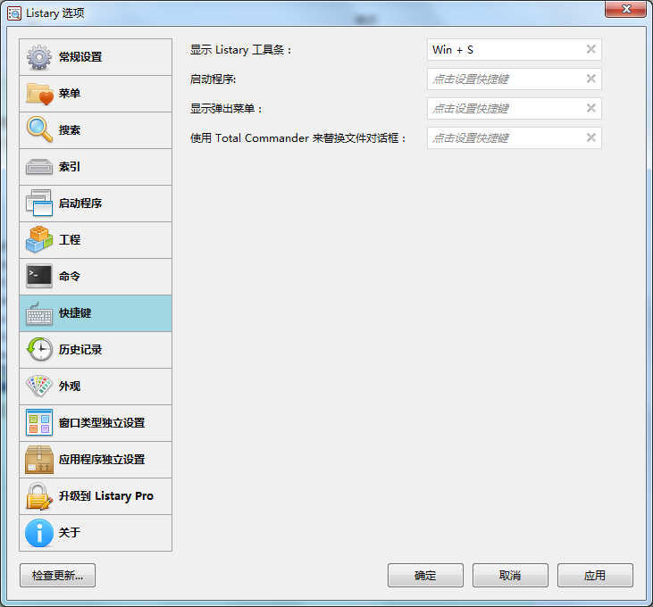653x607 pixels.
Task: Click the keyboard icon for 快捷键
Action: tap(39, 314)
